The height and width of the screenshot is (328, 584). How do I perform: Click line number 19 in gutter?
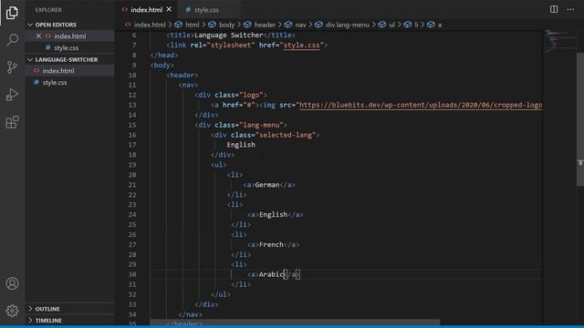[132, 165]
